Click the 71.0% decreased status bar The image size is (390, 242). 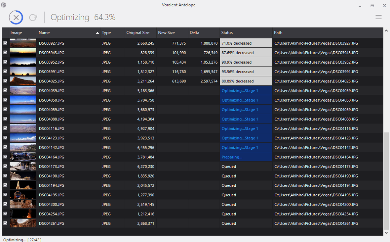[x=246, y=43]
